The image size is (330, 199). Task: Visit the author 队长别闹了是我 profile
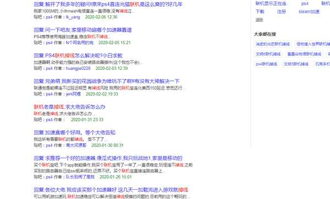(x=80, y=177)
